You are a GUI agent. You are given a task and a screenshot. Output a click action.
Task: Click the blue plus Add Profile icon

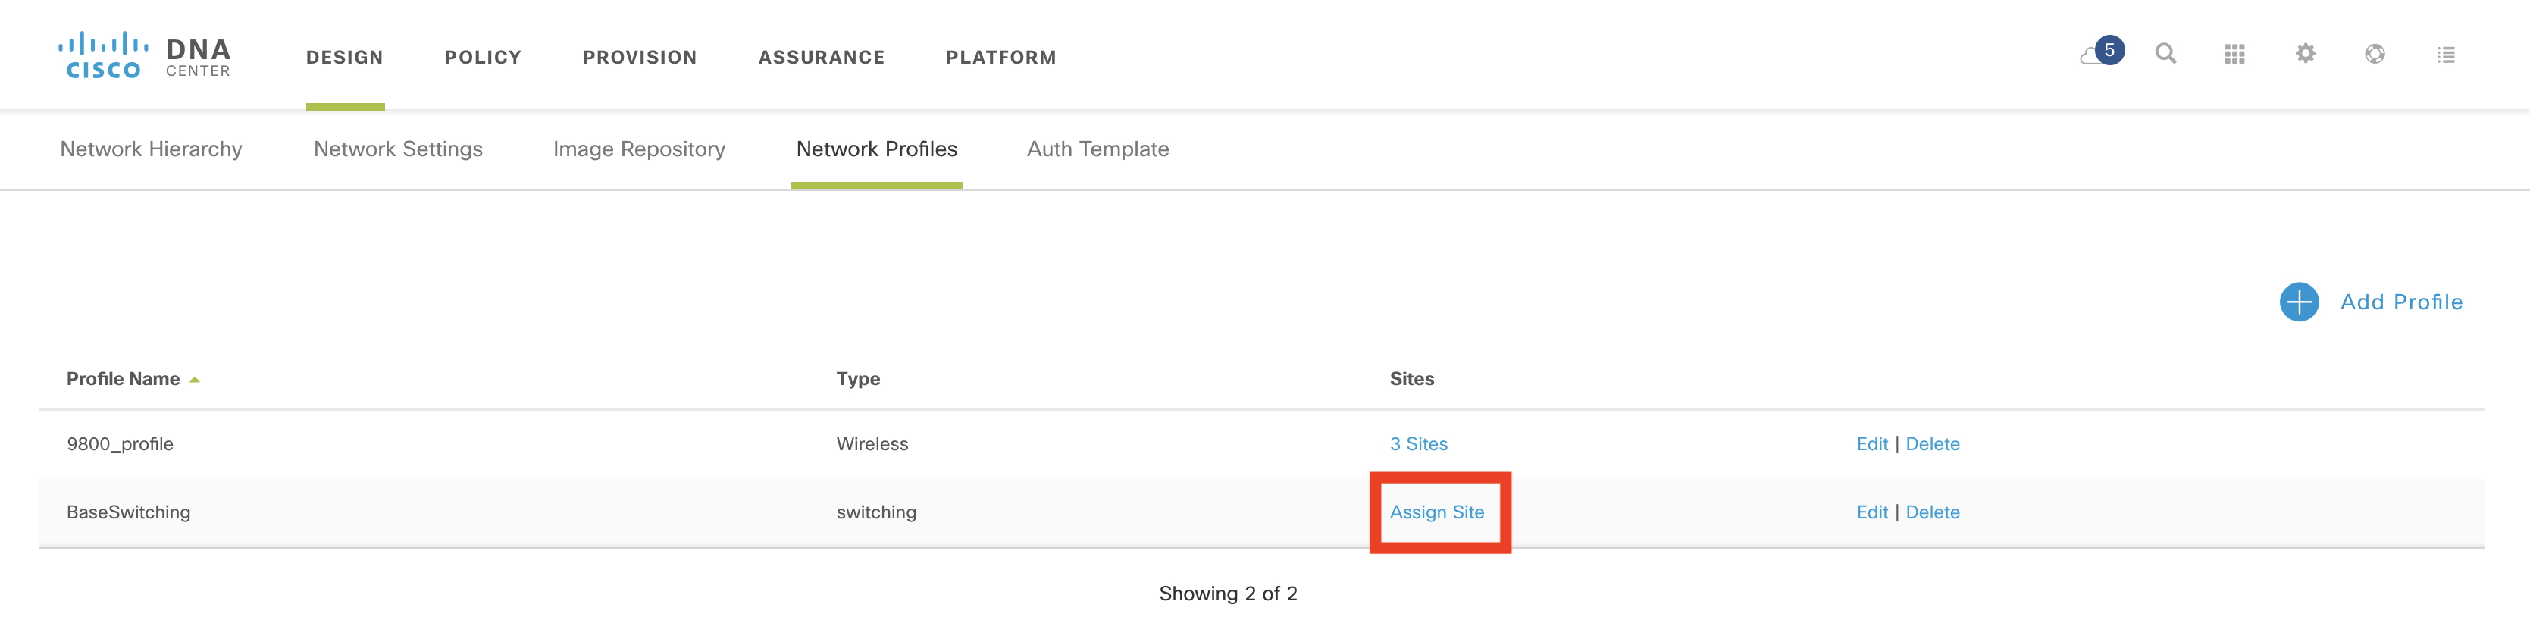tap(2298, 302)
